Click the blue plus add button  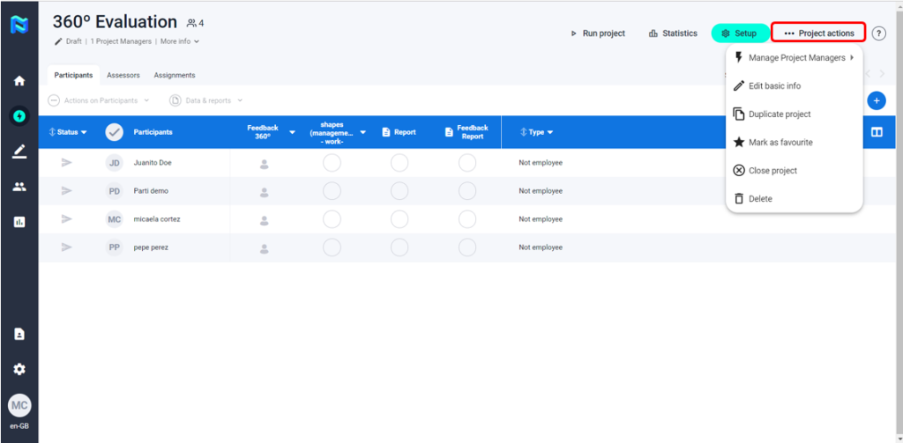[x=876, y=100]
